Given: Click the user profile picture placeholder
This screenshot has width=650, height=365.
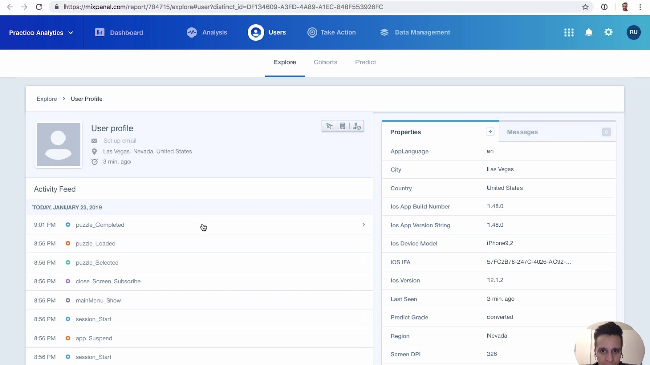Looking at the screenshot, I should click(58, 144).
